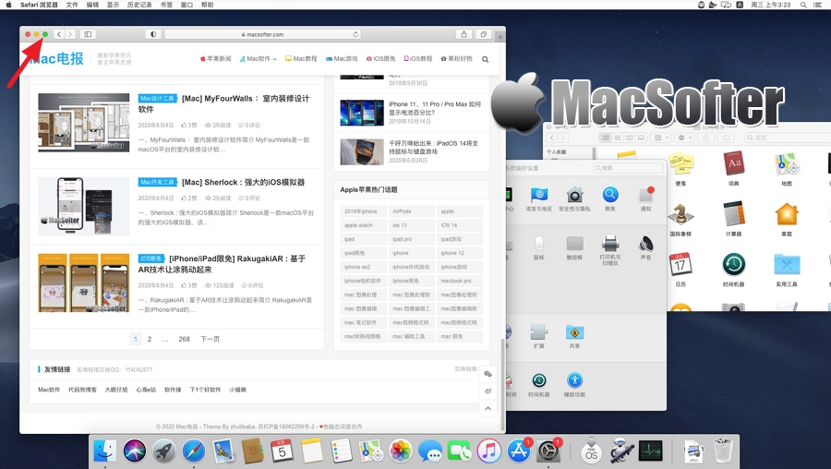
Task: Open Finder's item arrangement dropdown
Action: [661, 138]
